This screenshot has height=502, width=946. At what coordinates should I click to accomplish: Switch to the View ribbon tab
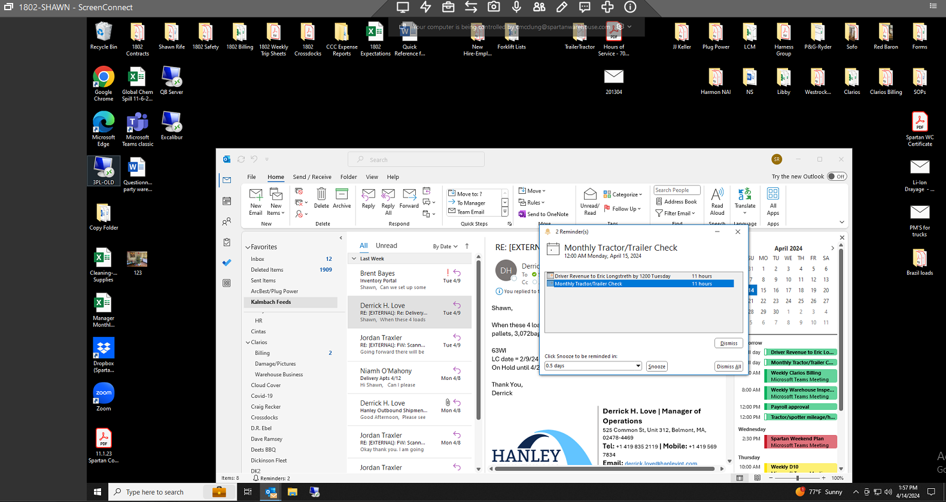point(372,177)
